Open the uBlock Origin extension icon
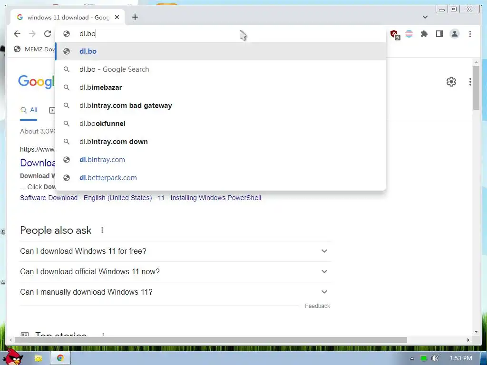This screenshot has width=487, height=365. click(x=395, y=34)
